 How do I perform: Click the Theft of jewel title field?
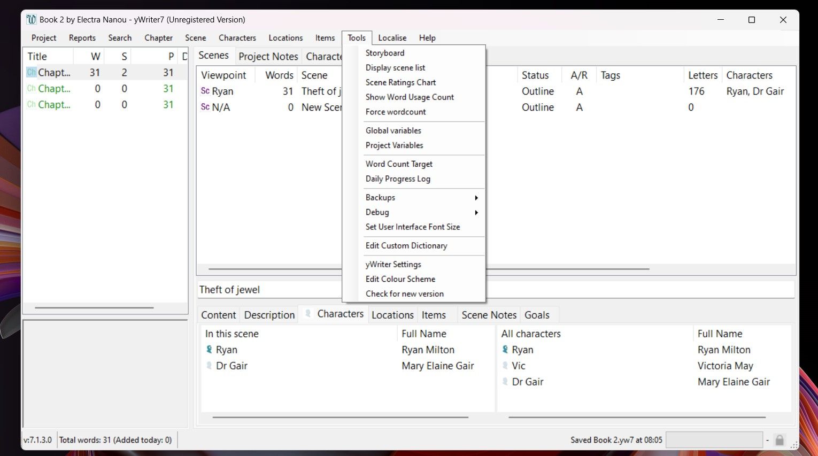(x=267, y=290)
